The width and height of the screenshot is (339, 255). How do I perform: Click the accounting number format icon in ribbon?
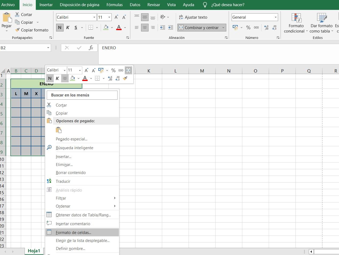(x=235, y=27)
